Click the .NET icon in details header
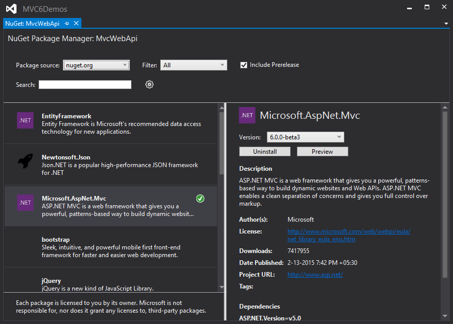The width and height of the screenshot is (453, 324). click(247, 115)
